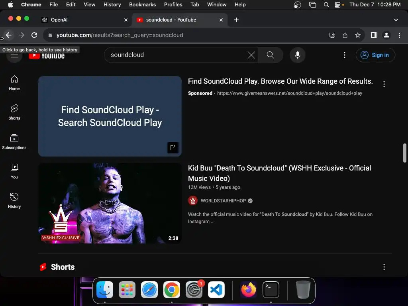Click into the YouTube search field

point(177,55)
